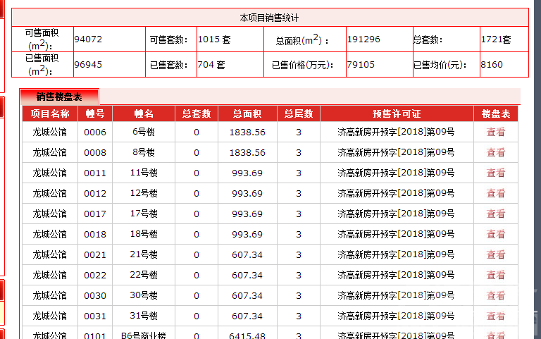Open the 销售楼盘表 tab
Screen dimensions: 541x339
point(59,97)
